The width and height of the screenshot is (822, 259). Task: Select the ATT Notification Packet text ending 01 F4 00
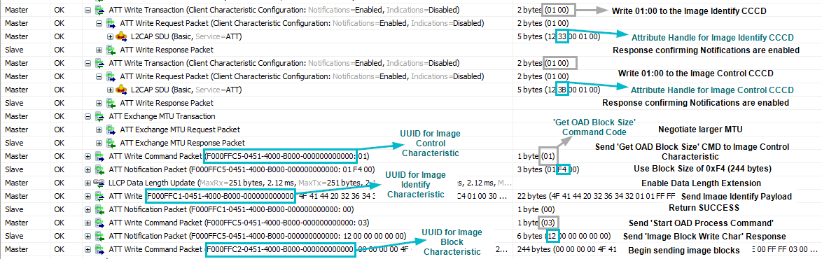tap(242, 169)
